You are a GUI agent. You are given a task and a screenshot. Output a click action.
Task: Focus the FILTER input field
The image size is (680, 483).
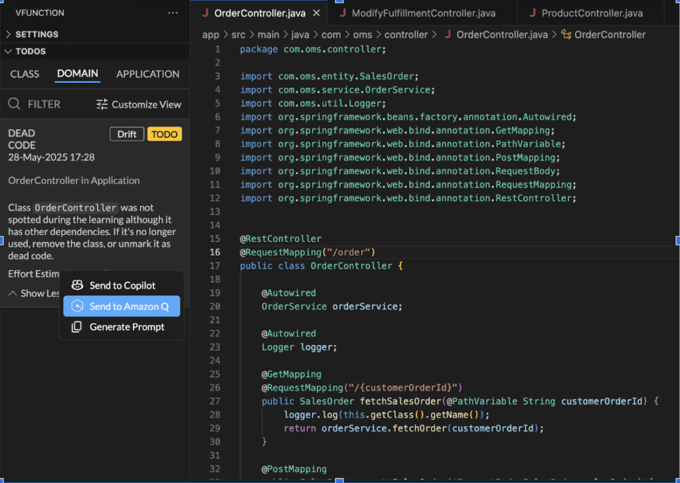tap(44, 104)
